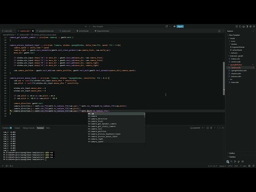Open the Problems panel tab
Viewport: 256px width, 192px height.
(x=7, y=128)
